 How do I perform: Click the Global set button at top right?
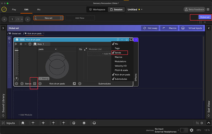pyautogui.click(x=205, y=17)
